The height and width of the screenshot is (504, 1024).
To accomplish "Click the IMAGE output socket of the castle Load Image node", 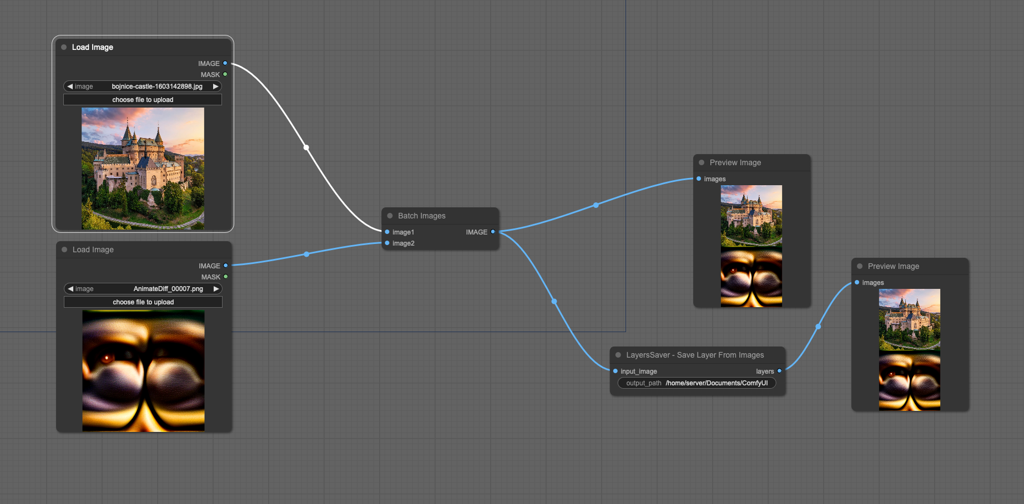I will click(225, 63).
